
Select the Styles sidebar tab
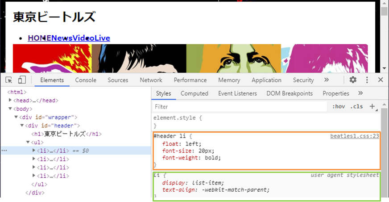163,93
